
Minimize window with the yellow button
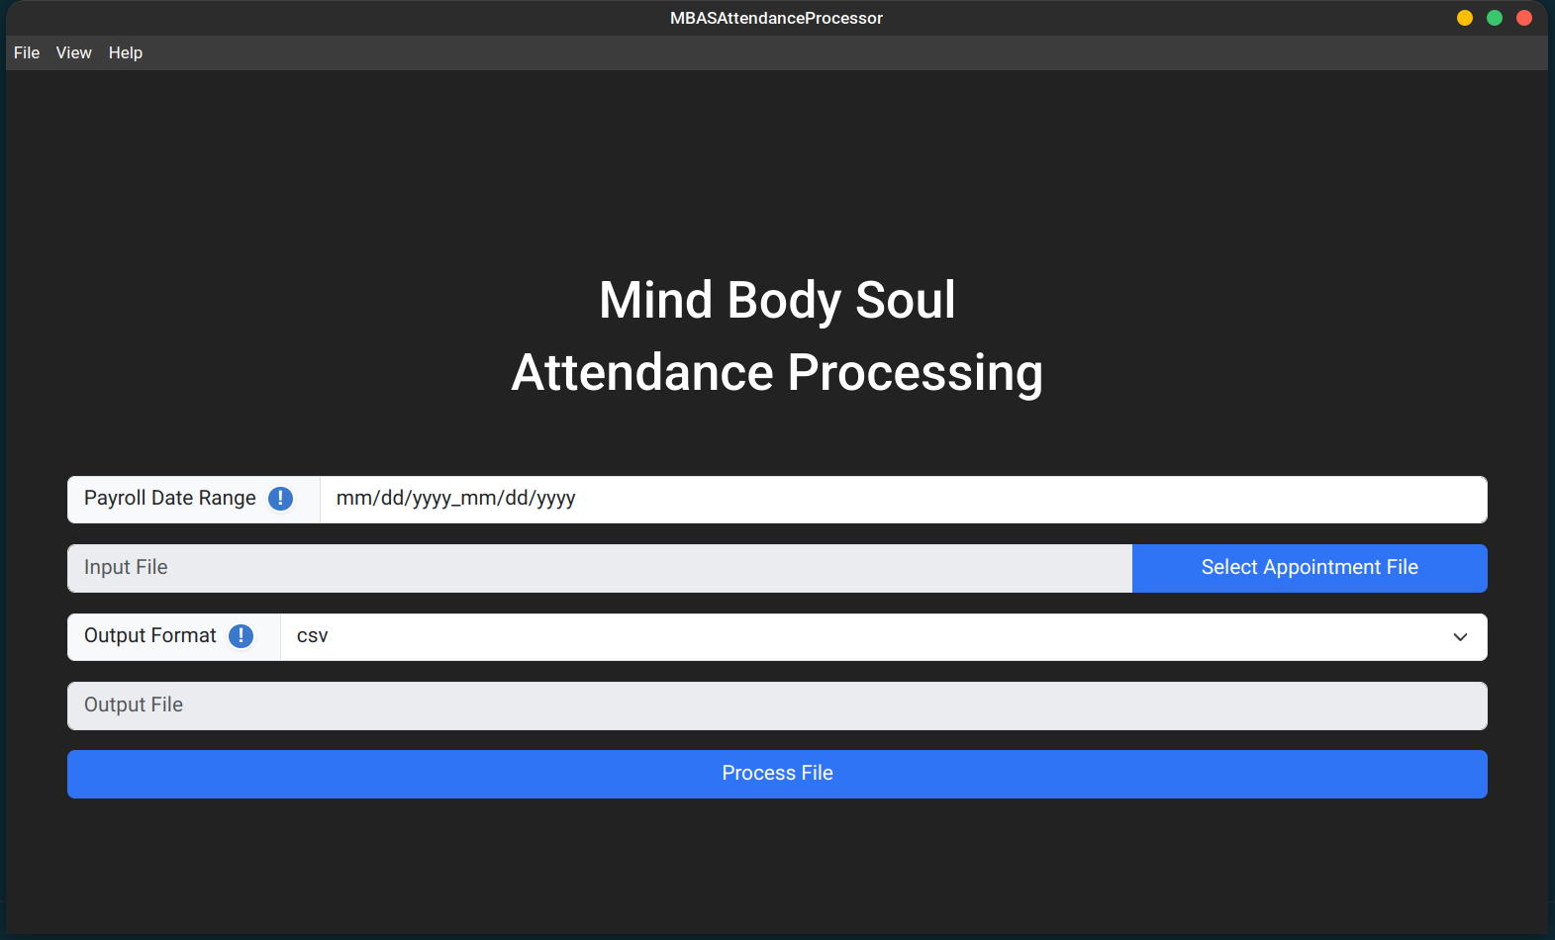1465,18
